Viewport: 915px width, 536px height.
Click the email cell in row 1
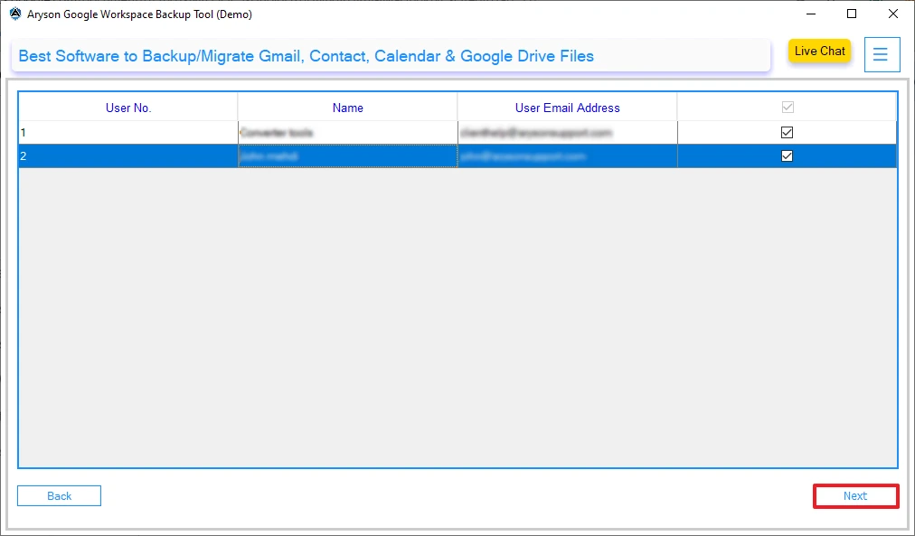[567, 132]
